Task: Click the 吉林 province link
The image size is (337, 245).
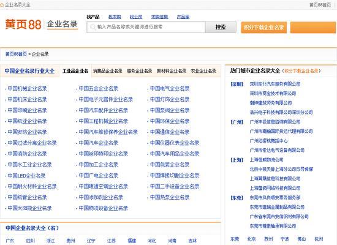Action: [192, 241]
